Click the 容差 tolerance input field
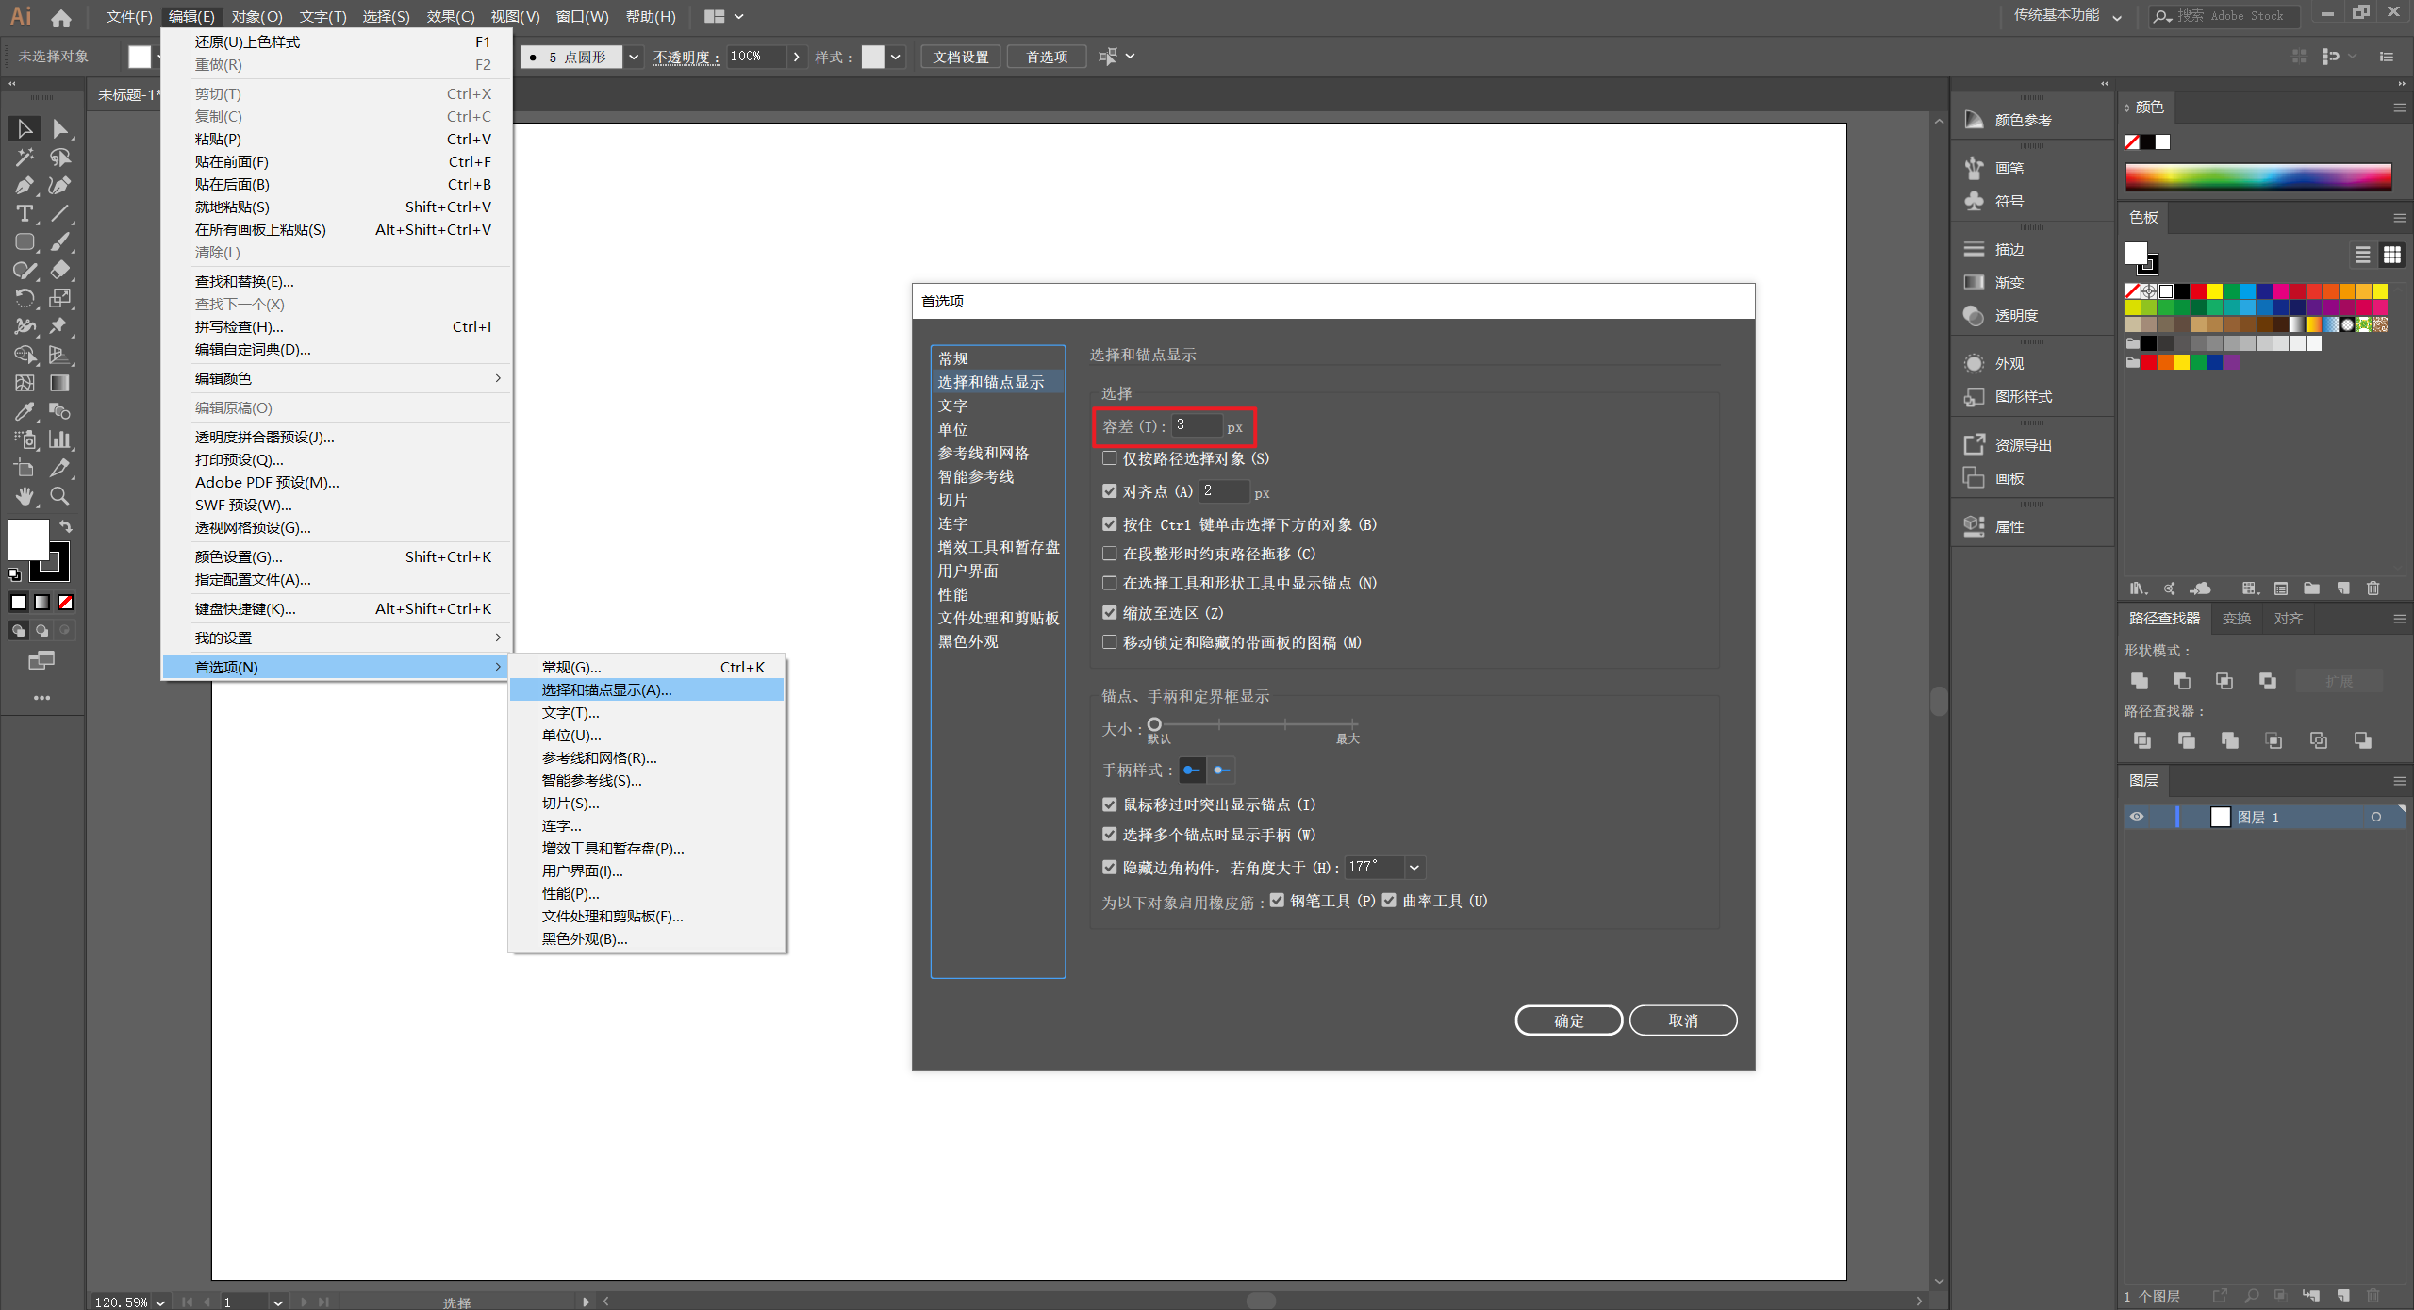Screen dimensions: 2414x1310 click(x=1197, y=426)
